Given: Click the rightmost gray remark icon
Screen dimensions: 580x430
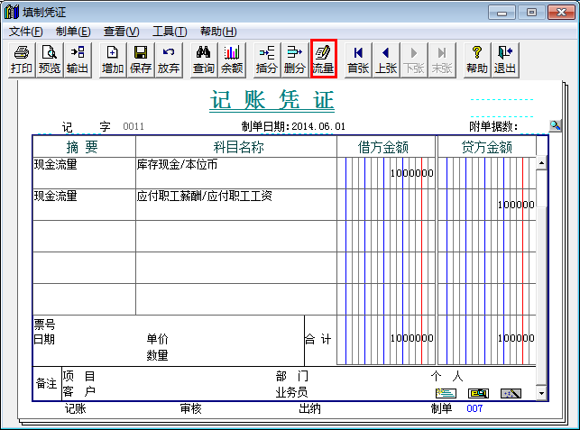Looking at the screenshot, I should point(511,393).
